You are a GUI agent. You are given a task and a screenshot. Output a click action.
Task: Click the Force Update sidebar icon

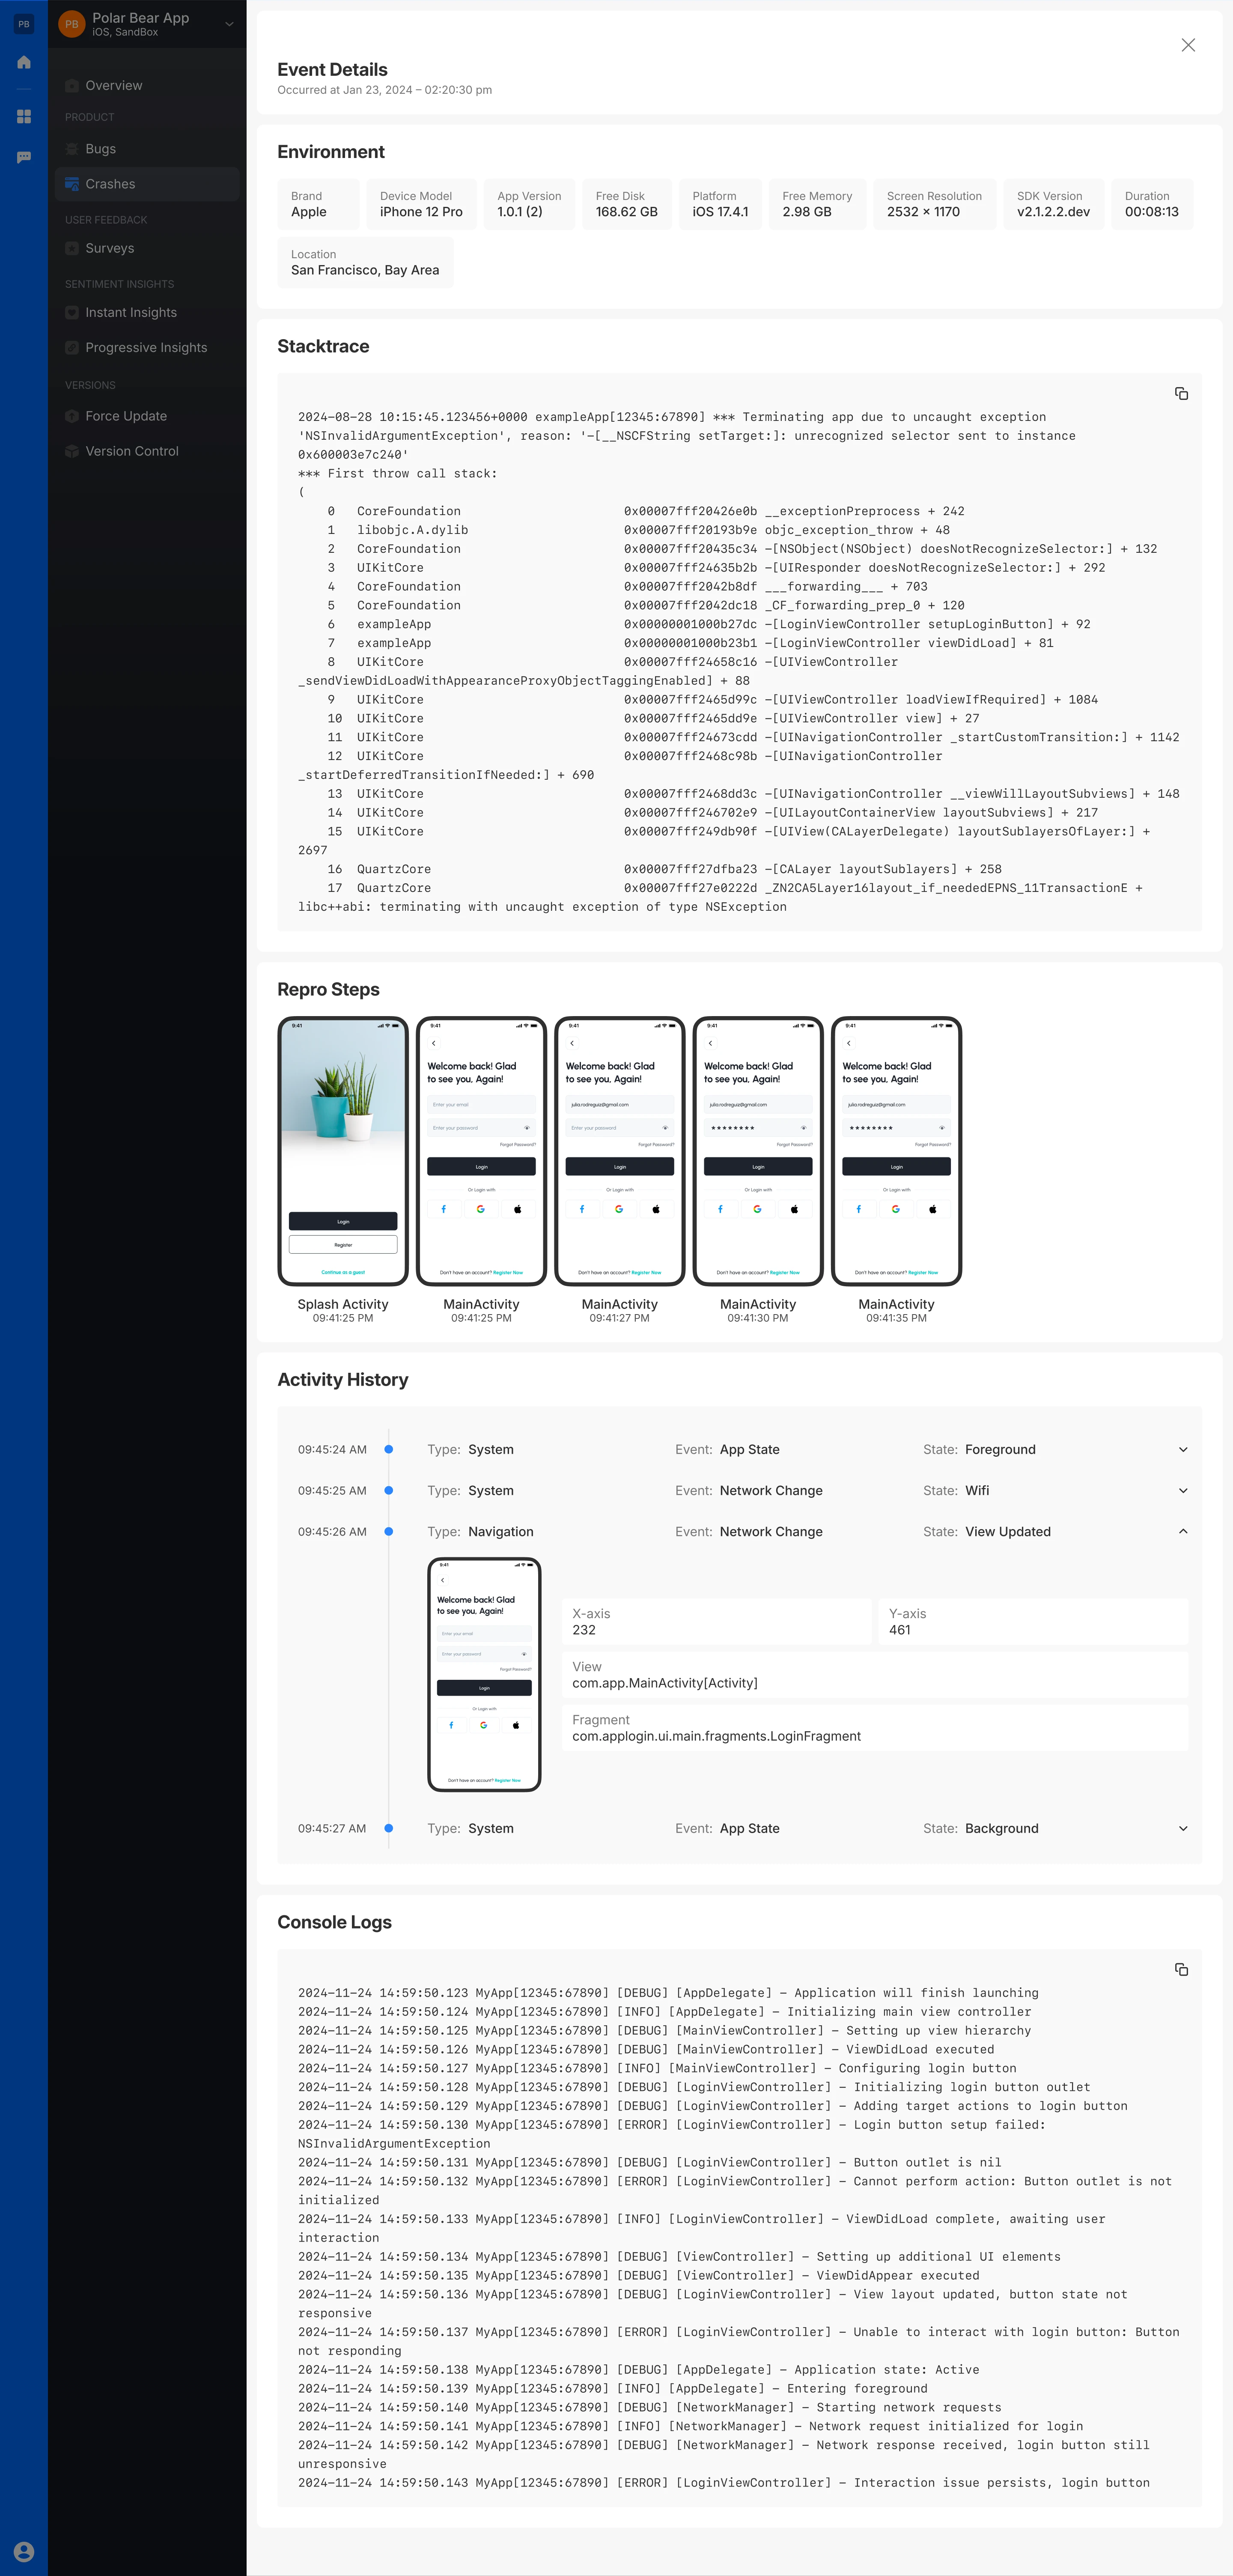[72, 416]
